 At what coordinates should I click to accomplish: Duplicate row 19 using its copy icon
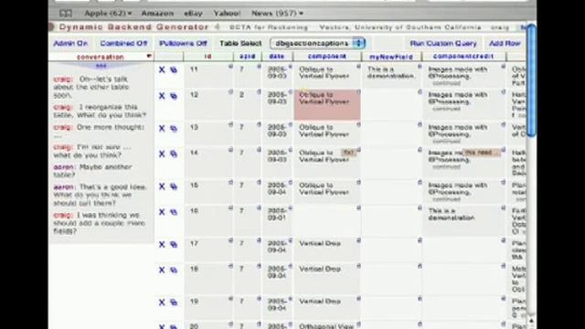coord(174,302)
